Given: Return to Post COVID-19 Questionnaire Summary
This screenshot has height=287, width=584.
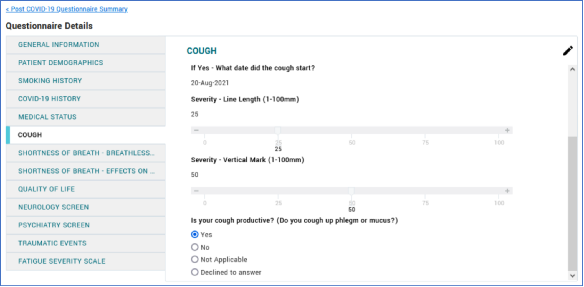Looking at the screenshot, I should [67, 9].
